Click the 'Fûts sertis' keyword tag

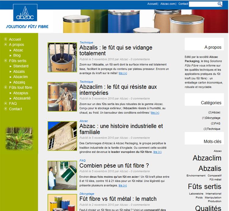[x=205, y=187]
